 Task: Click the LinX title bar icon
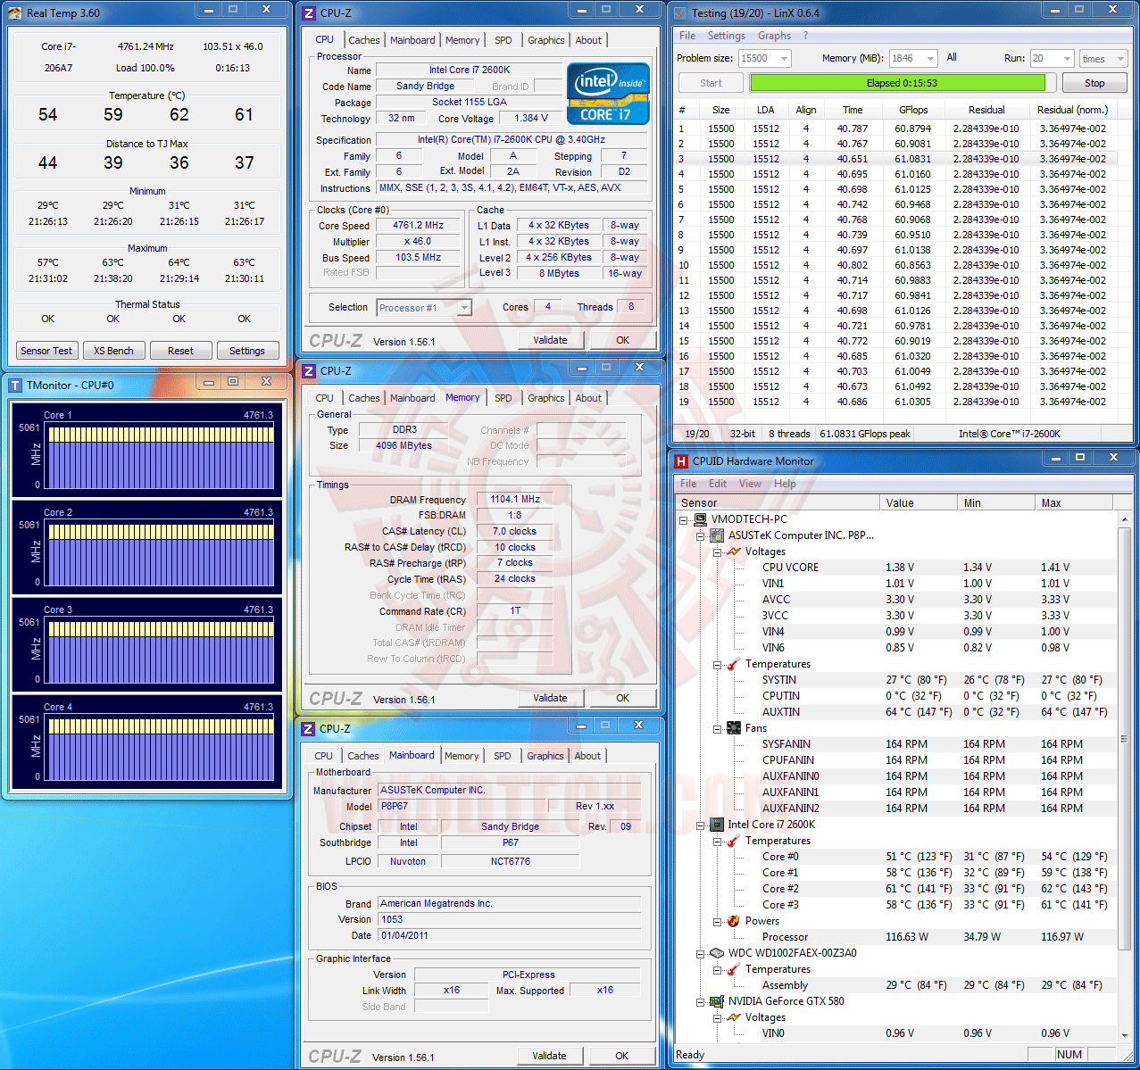(x=681, y=13)
